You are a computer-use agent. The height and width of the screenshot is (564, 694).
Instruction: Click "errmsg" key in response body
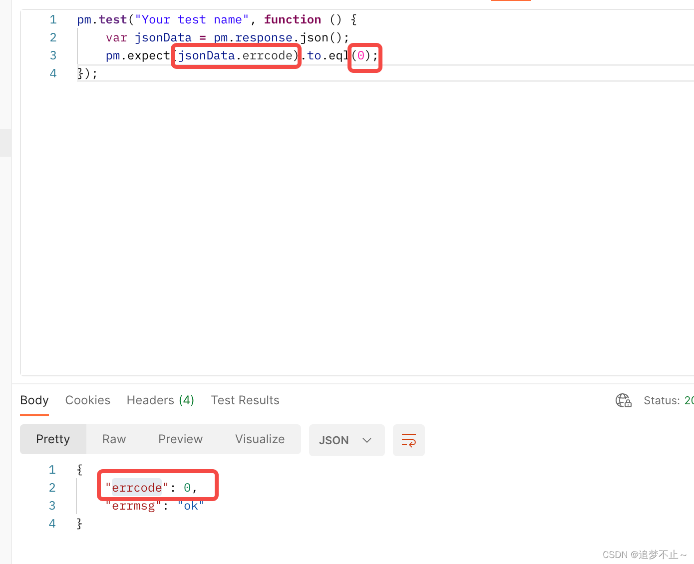pyautogui.click(x=133, y=506)
